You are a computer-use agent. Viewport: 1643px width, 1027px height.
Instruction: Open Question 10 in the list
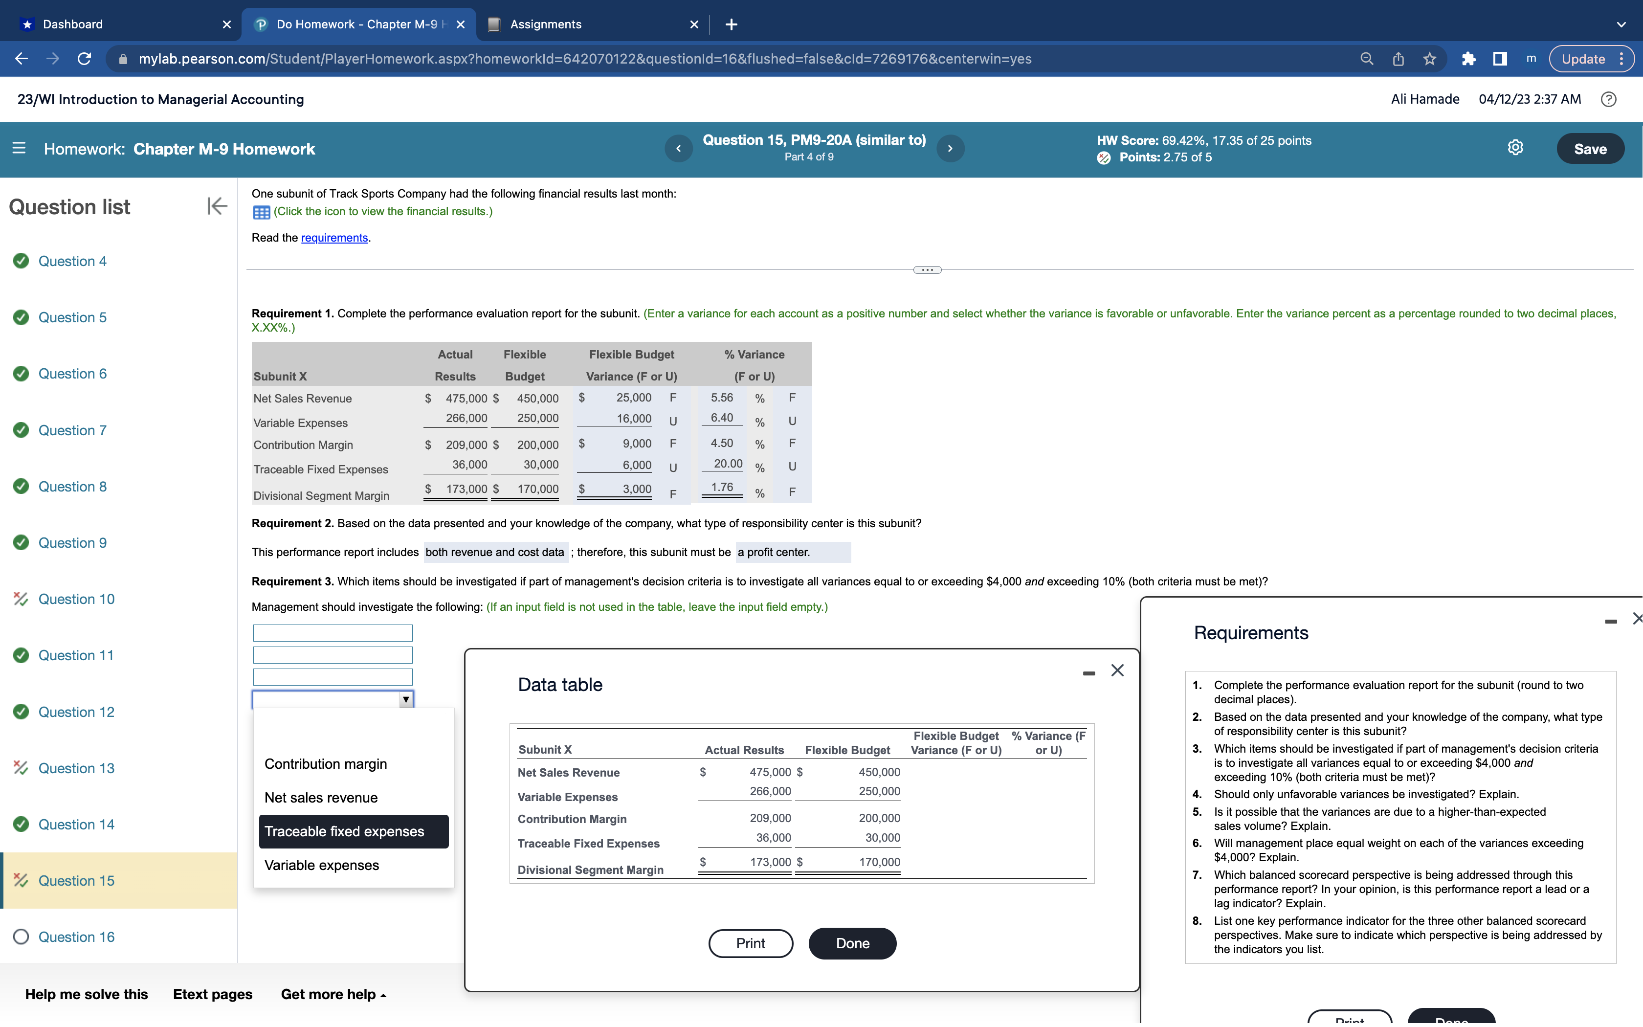click(76, 599)
